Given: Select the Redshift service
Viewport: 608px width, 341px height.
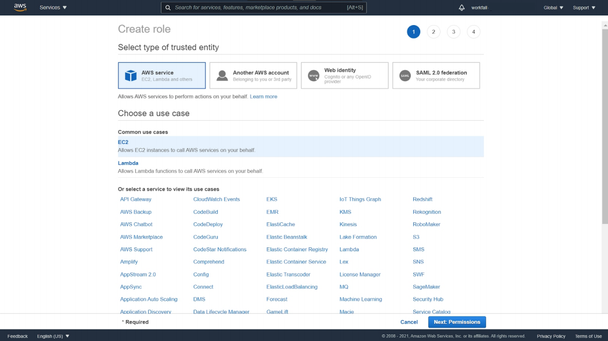Looking at the screenshot, I should pyautogui.click(x=422, y=199).
